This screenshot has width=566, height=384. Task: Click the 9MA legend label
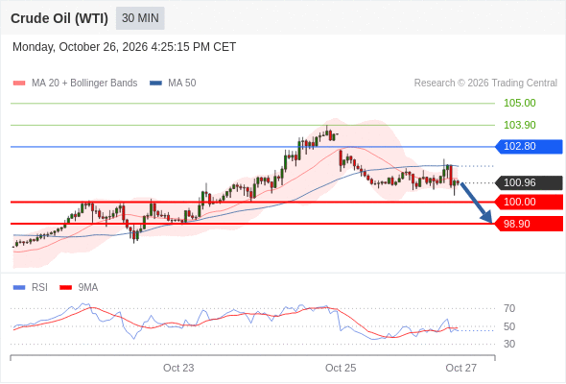[88, 288]
